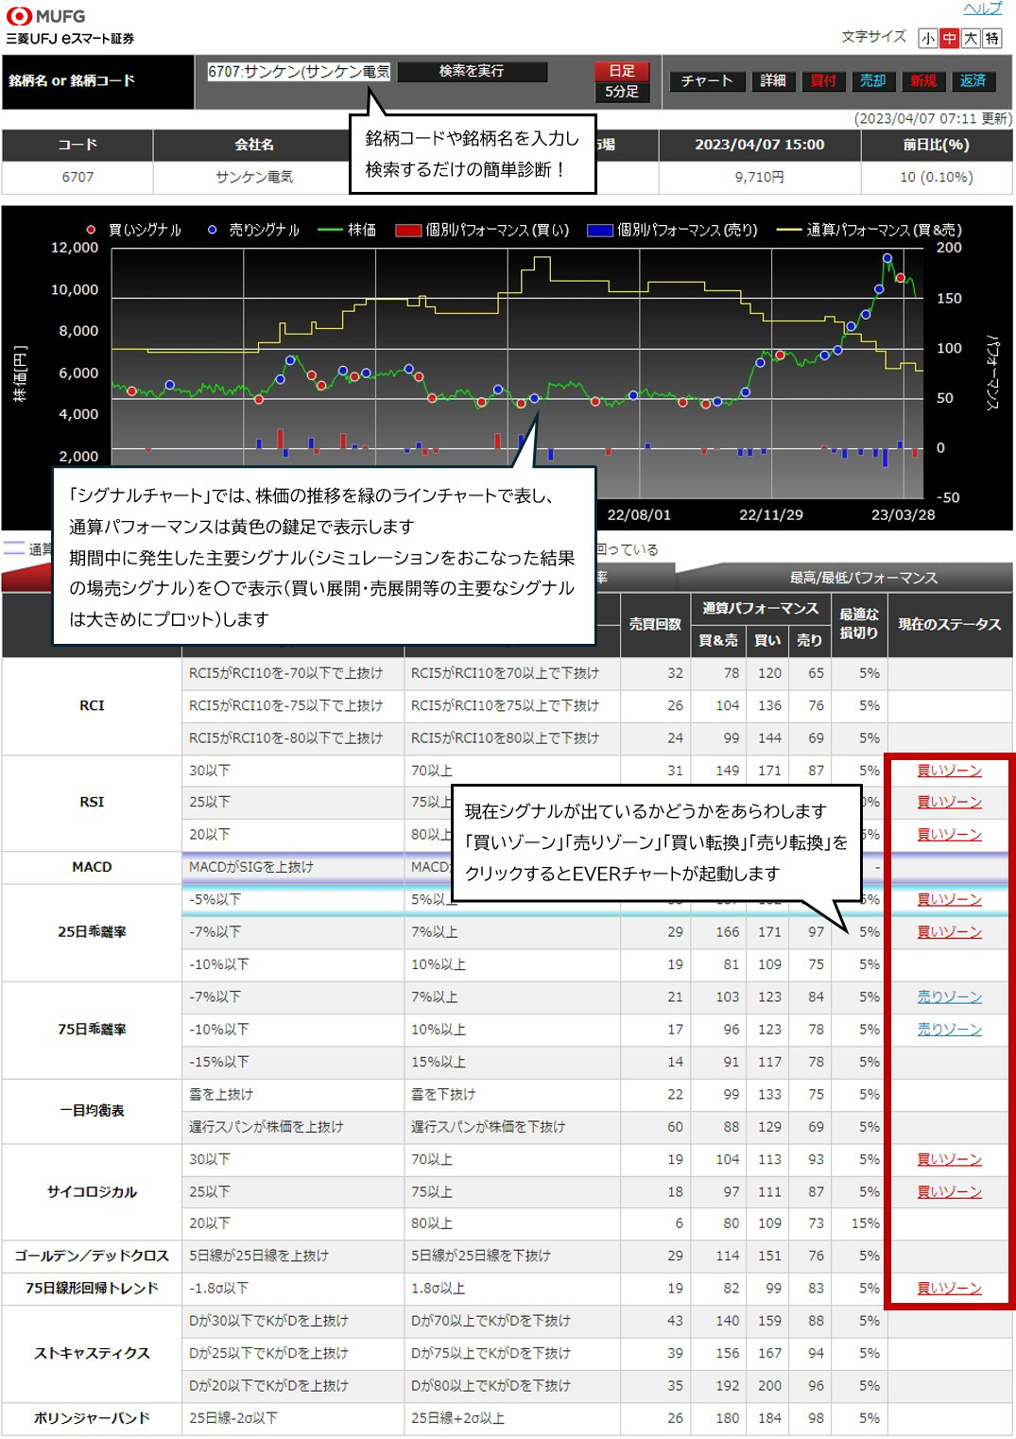
Task: Click the 雲を上抜け condition cell
Action: (x=293, y=1094)
